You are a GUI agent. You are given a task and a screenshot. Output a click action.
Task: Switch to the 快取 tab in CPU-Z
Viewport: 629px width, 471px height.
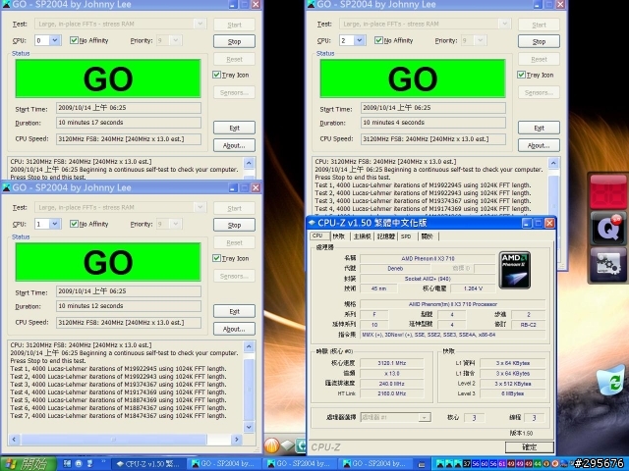339,236
